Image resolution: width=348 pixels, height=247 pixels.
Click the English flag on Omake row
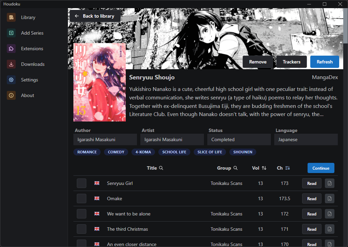[x=97, y=198]
